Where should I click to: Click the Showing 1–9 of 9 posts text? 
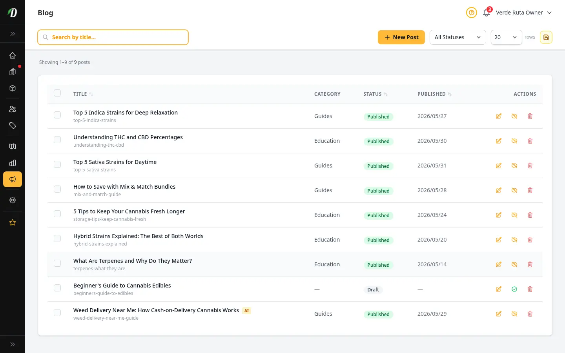(x=64, y=62)
